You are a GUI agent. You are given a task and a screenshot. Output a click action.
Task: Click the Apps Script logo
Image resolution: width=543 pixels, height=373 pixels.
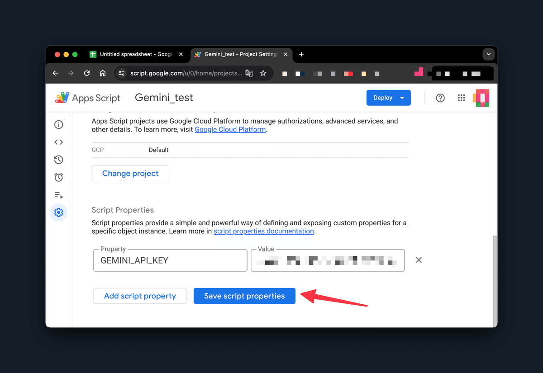88,98
